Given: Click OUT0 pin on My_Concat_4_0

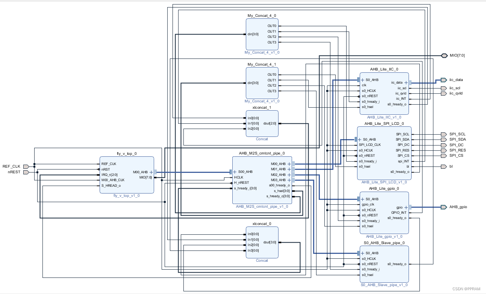Looking at the screenshot, I should [272, 26].
